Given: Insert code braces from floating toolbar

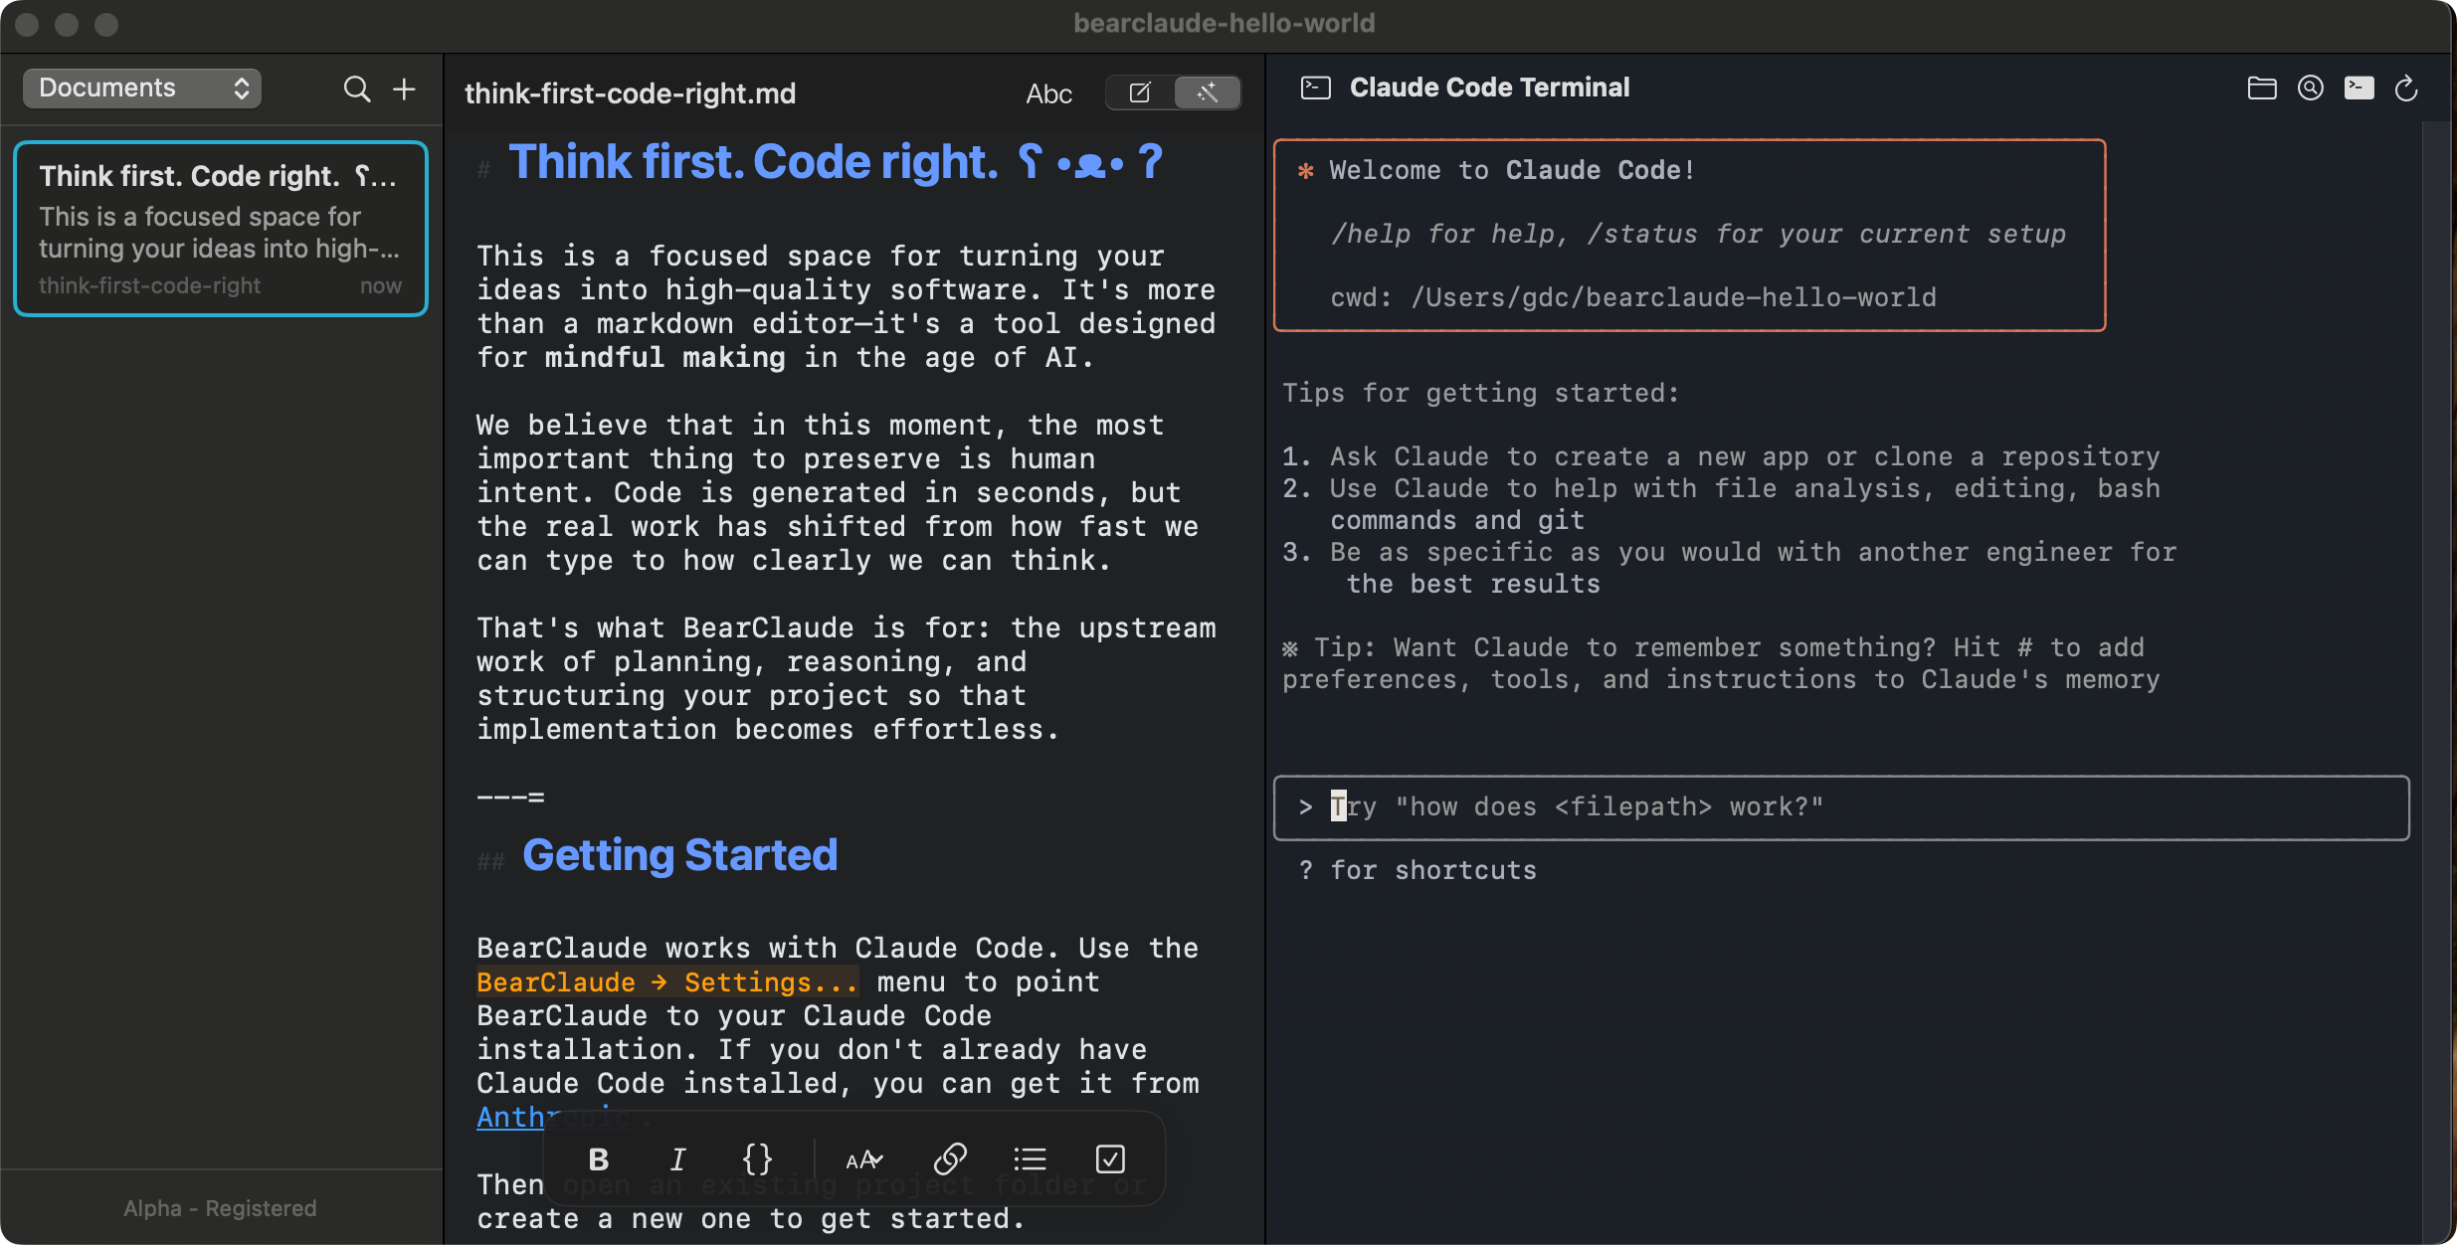Looking at the screenshot, I should pyautogui.click(x=757, y=1159).
